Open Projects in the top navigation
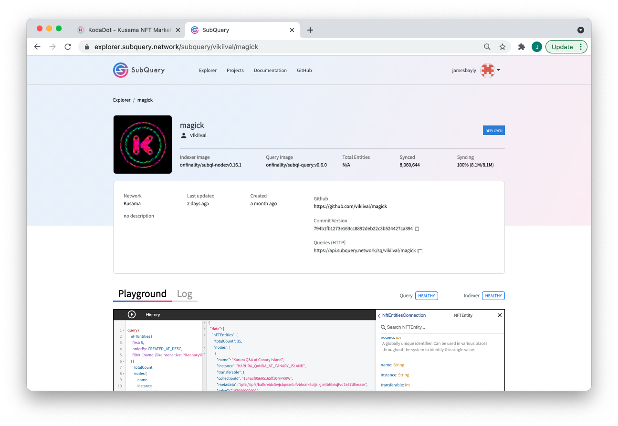618x426 pixels. click(235, 71)
